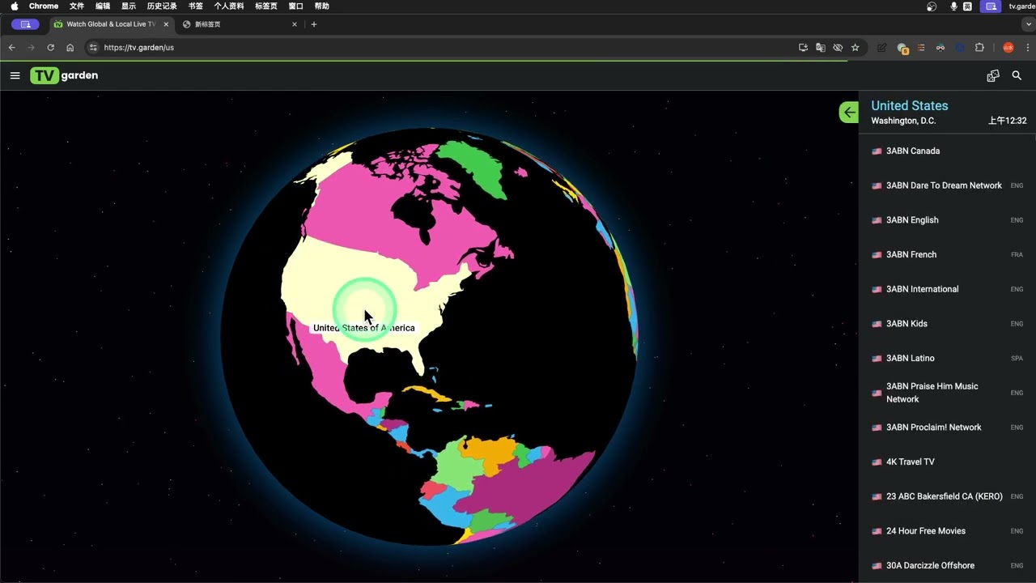
Task: Close the 新标签页 tab
Action: (x=295, y=24)
